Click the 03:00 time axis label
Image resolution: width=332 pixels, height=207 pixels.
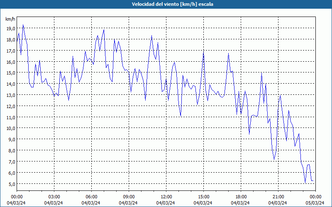pos(54,197)
